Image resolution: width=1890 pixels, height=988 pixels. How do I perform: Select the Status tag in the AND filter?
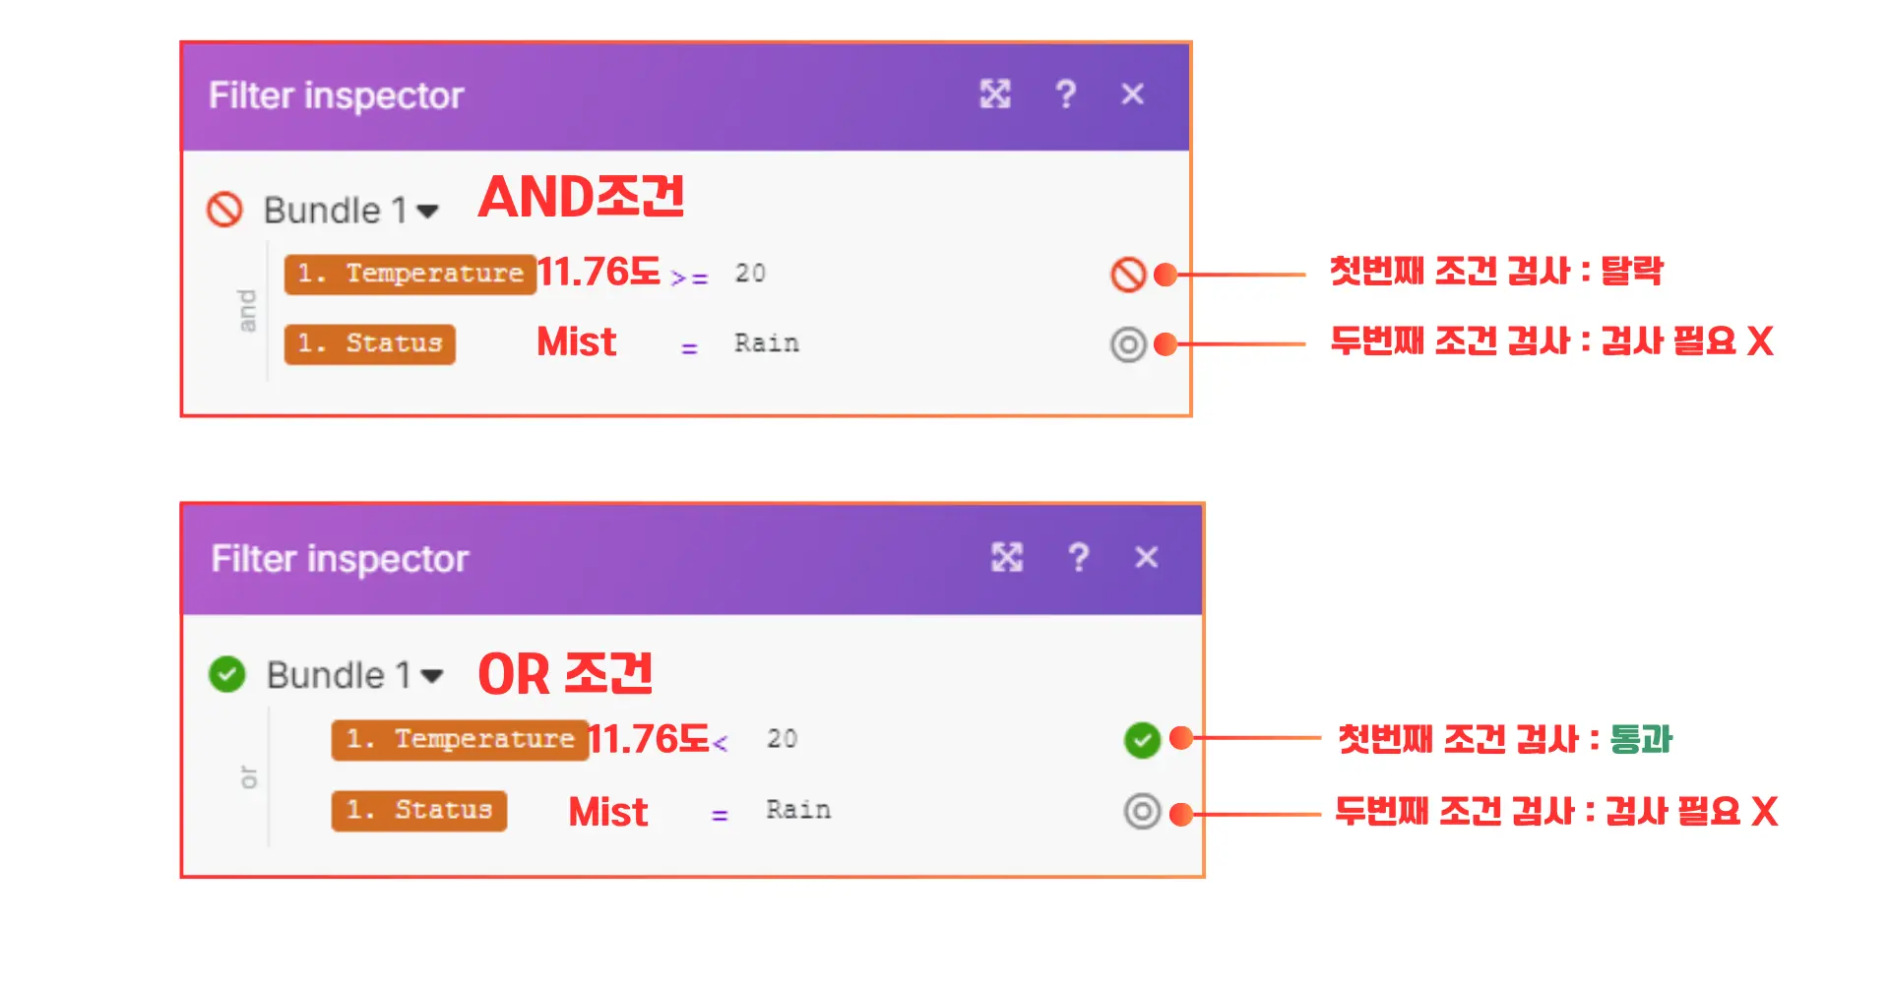click(x=370, y=344)
